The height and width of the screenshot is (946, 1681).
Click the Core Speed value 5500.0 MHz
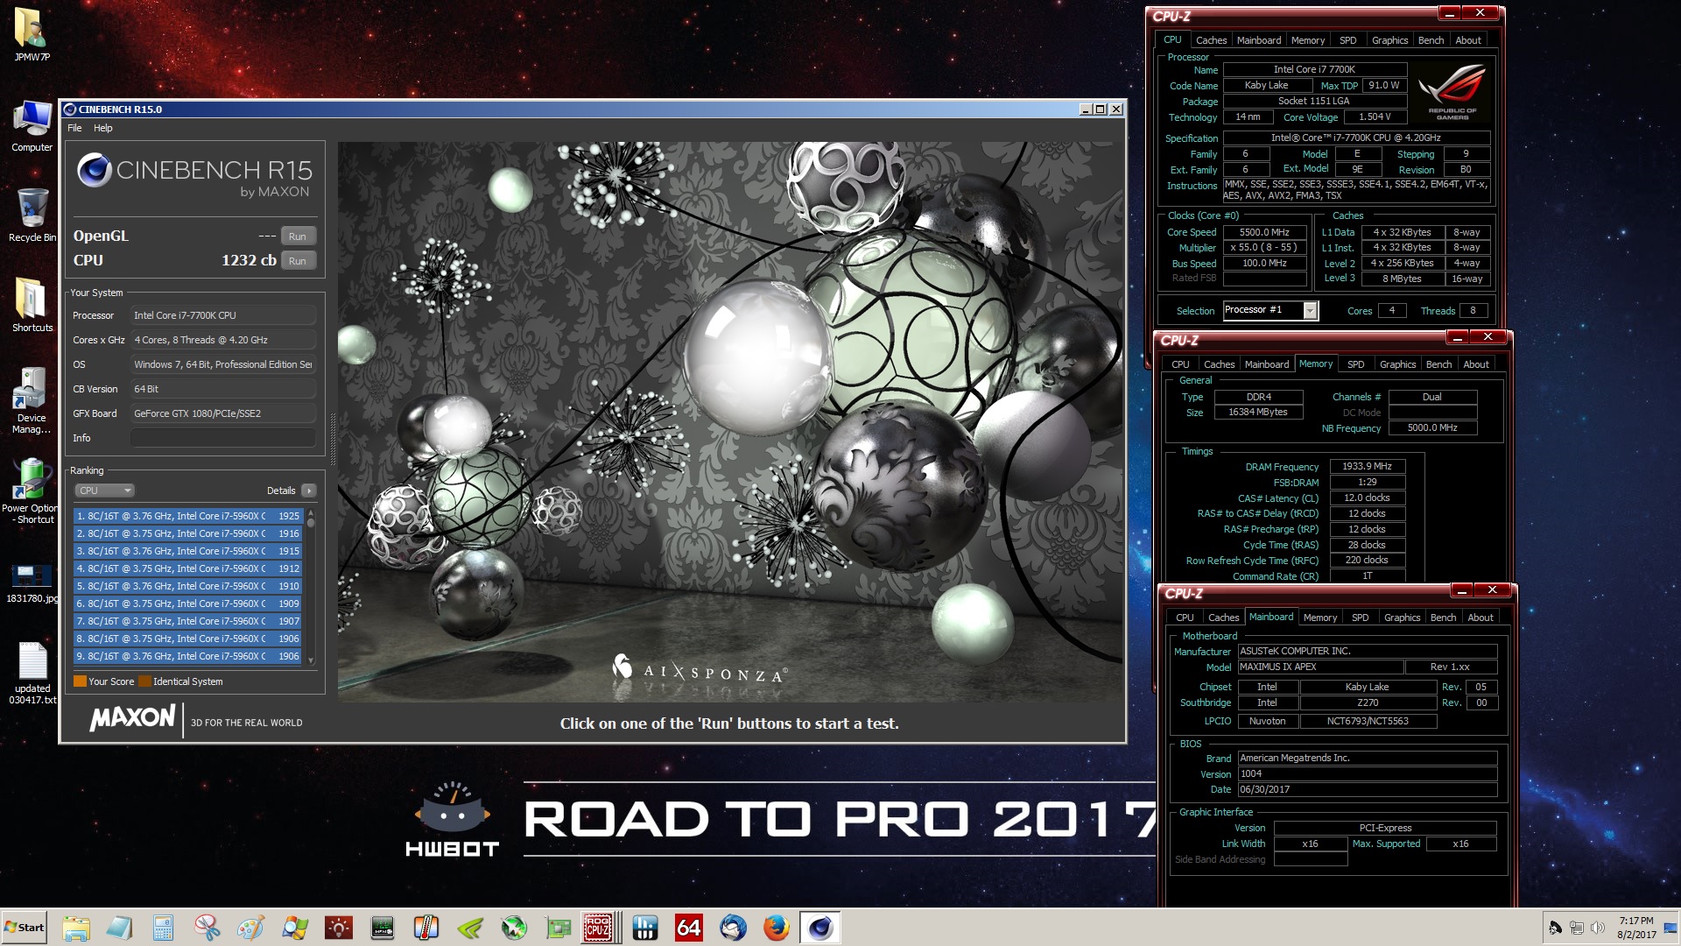pos(1264,232)
